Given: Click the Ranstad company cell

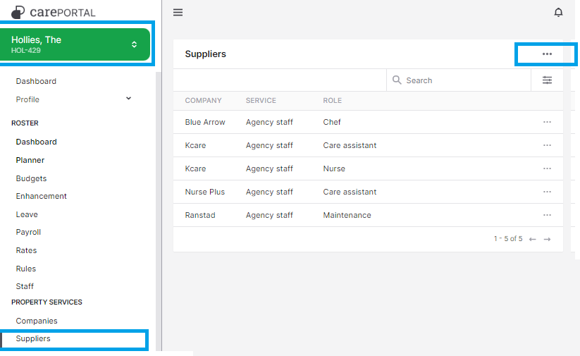Looking at the screenshot, I should pyautogui.click(x=200, y=215).
